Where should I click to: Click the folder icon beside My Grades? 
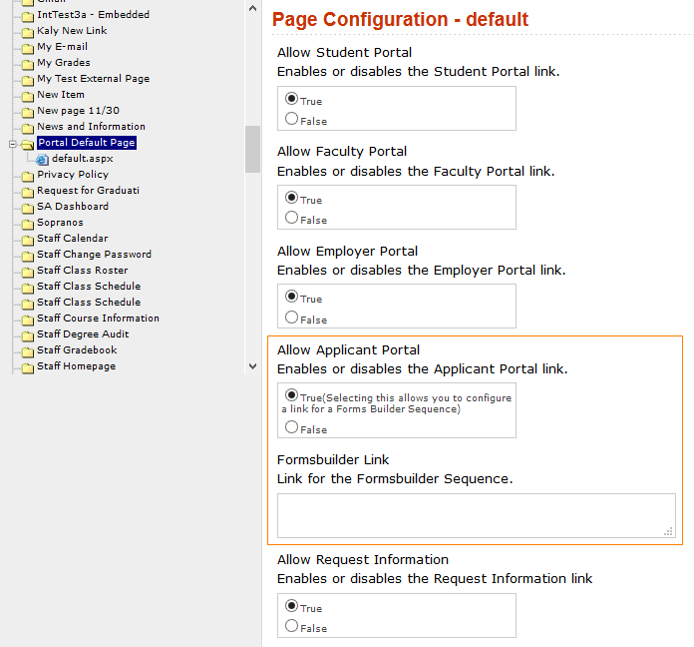(28, 63)
